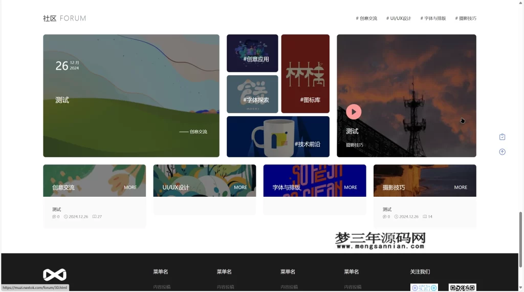
Task: Click the comment count icon on 27-view post
Action: [x=54, y=217]
